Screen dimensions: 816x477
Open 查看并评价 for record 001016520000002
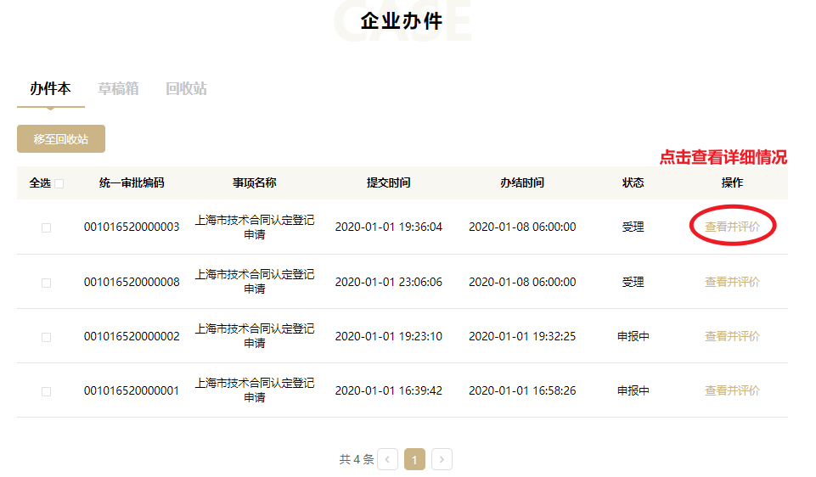tap(732, 336)
